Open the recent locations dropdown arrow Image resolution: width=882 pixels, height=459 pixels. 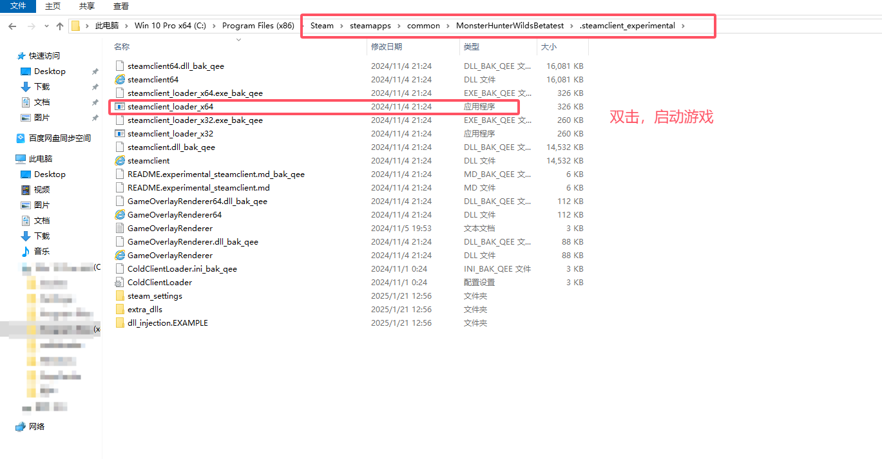pos(46,26)
